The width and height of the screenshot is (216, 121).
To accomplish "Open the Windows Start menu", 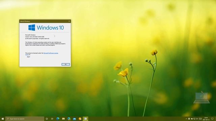I will coord(3,119).
